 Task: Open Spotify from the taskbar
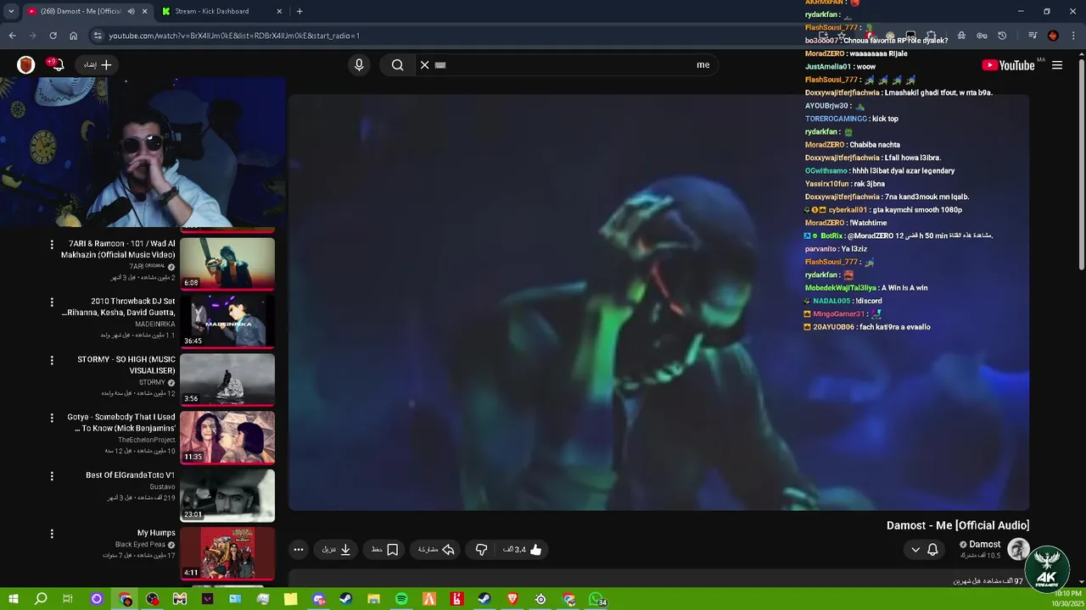(401, 599)
